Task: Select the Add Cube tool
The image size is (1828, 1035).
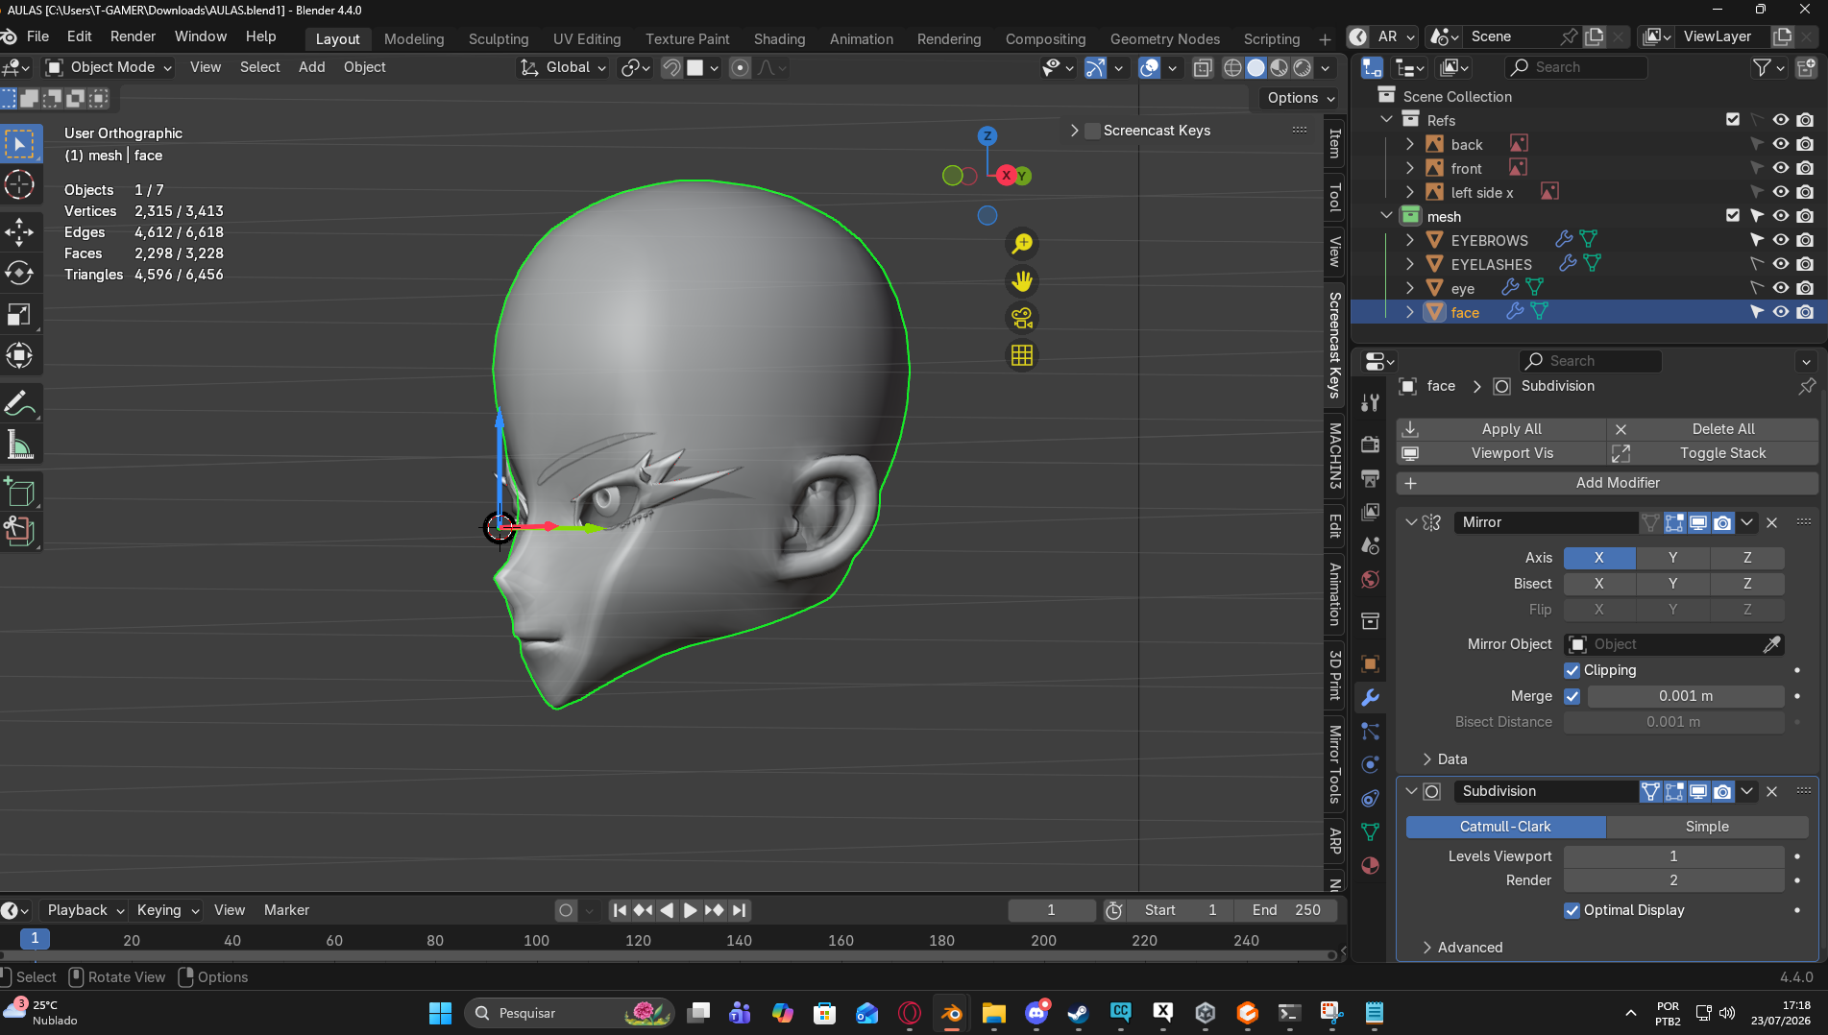Action: [x=19, y=492]
